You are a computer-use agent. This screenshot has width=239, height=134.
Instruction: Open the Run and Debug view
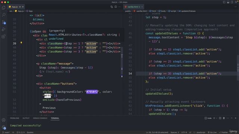click(x=3, y=29)
